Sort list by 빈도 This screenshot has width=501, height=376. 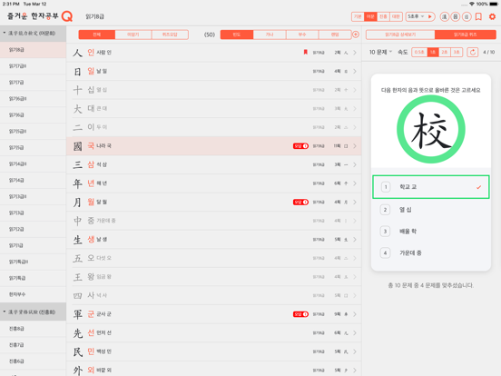(x=237, y=35)
